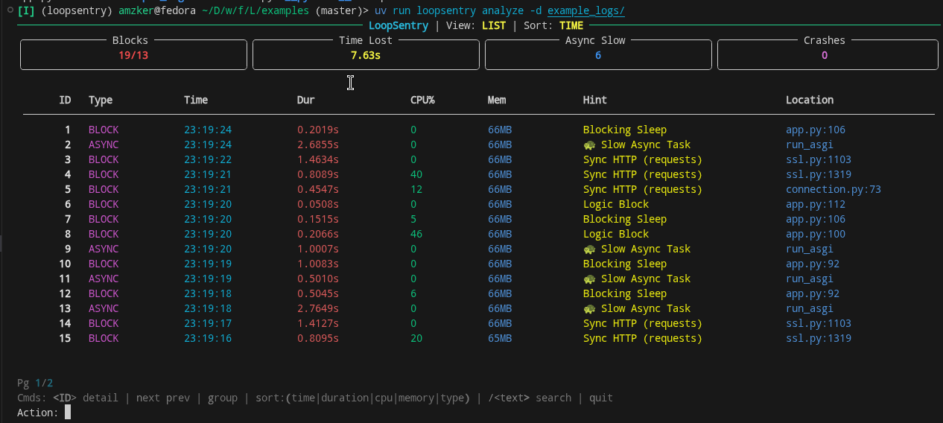This screenshot has width=943, height=423.
Task: Click the CPU% column header
Action: [422, 100]
